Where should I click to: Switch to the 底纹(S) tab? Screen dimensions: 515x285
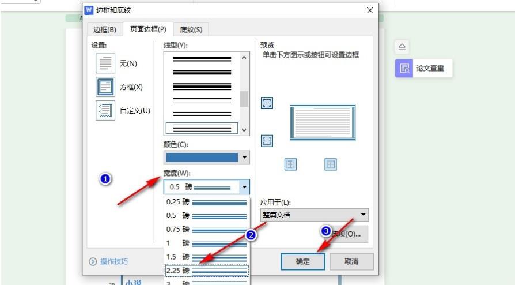point(191,29)
